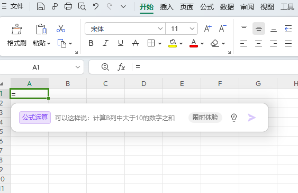Open the font group dialog launcher
The height and width of the screenshot is (193, 298).
pos(229,52)
